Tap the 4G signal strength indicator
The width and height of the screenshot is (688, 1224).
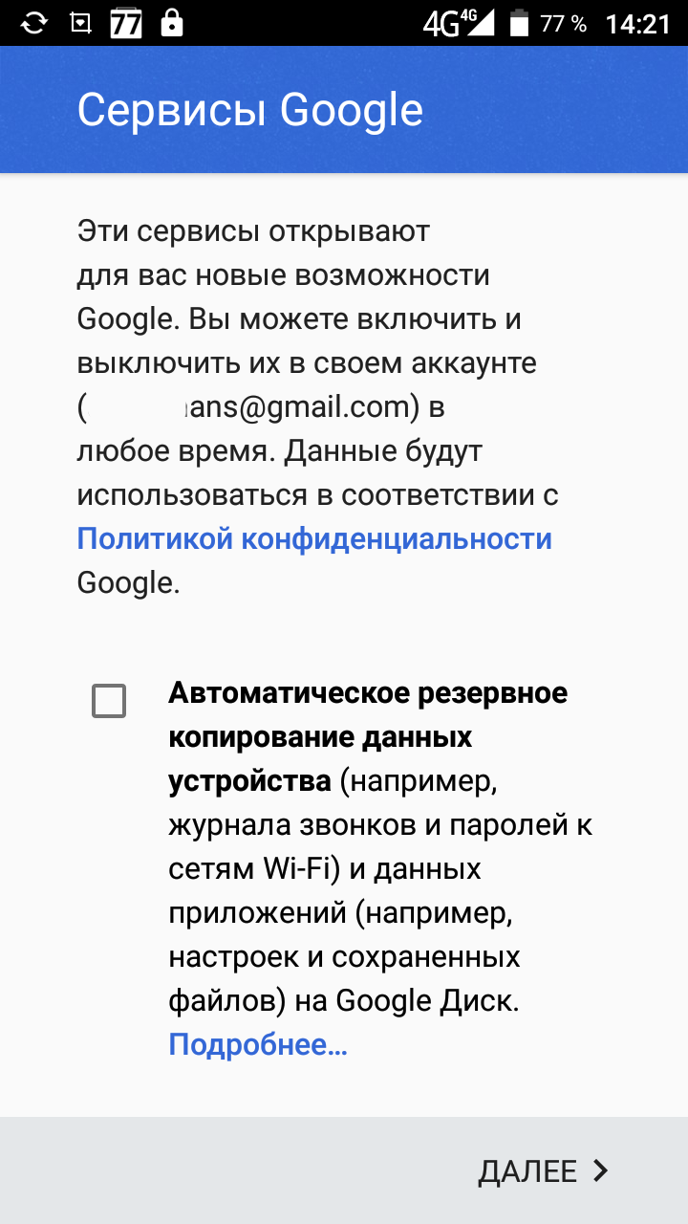458,23
